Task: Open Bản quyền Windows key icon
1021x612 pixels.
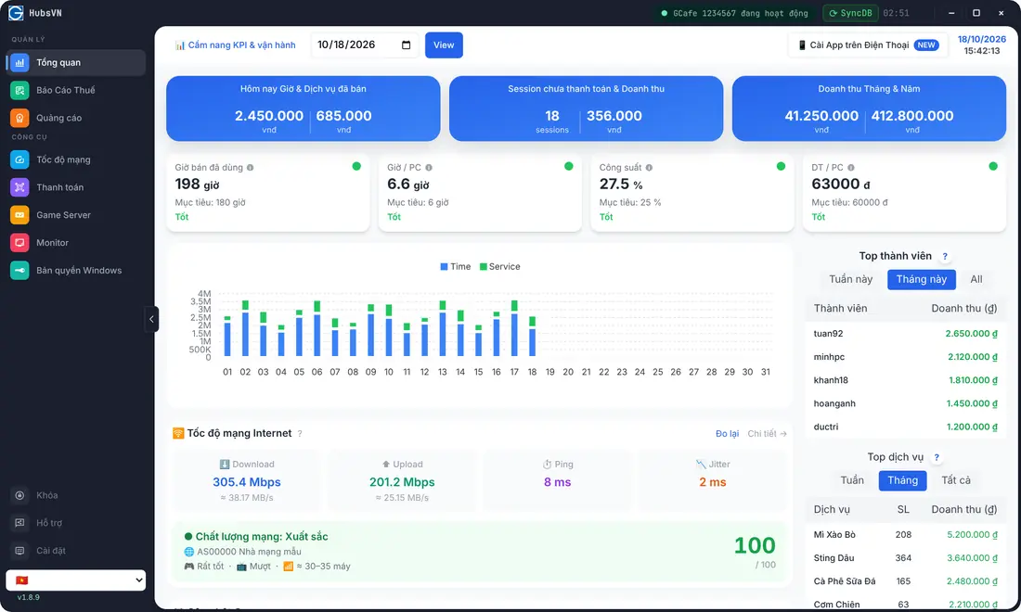Action: pyautogui.click(x=19, y=270)
